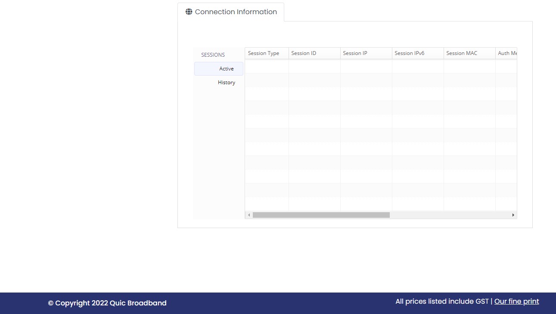
Task: Click the Session ID column header
Action: 304,53
